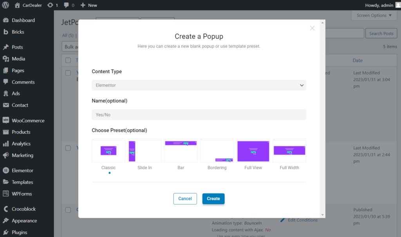Click the Cancel button
The width and height of the screenshot is (401, 237).
tap(185, 199)
